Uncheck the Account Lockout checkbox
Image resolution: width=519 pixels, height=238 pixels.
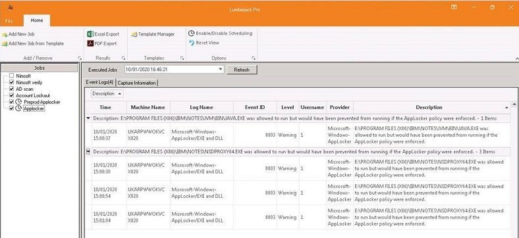(12, 95)
